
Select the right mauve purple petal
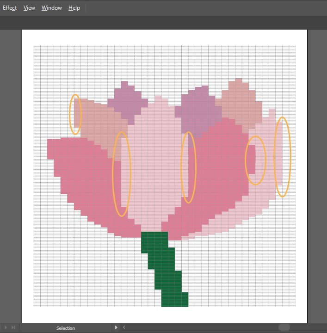(197, 111)
